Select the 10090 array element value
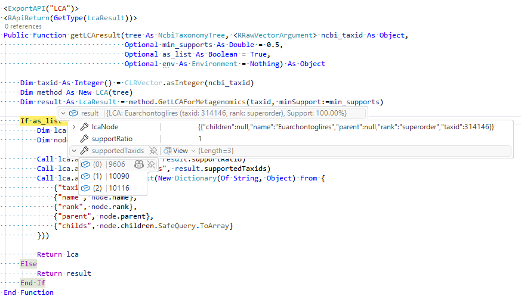521x299 pixels. (120, 176)
